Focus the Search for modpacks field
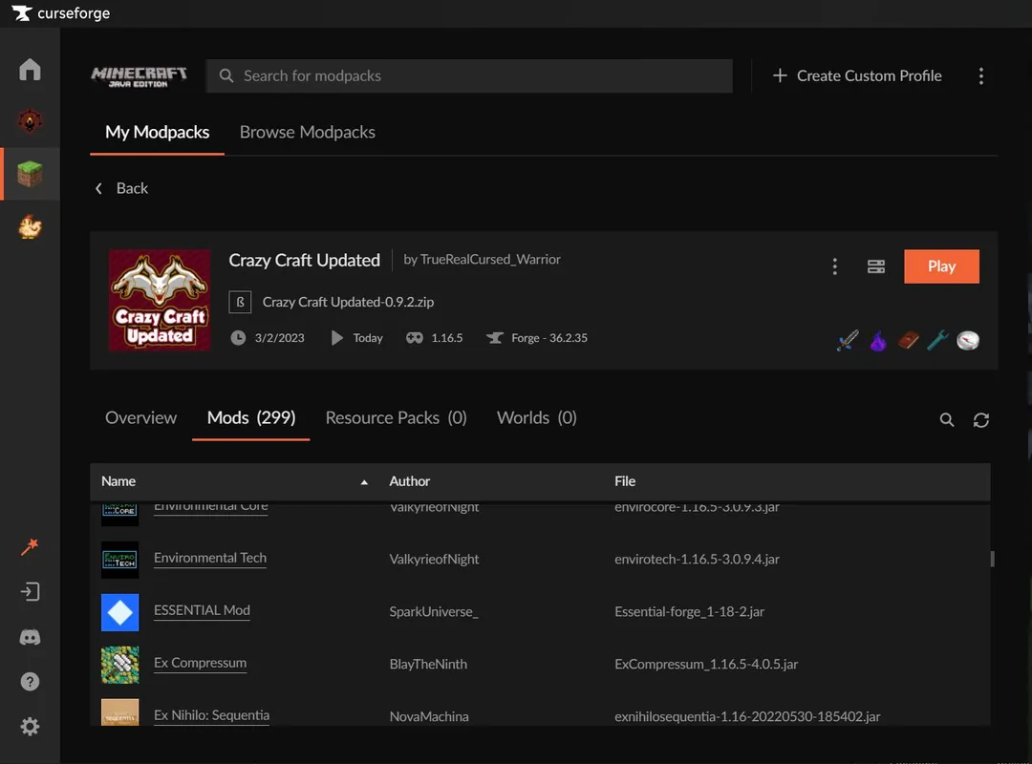This screenshot has height=764, width=1032. click(x=470, y=76)
